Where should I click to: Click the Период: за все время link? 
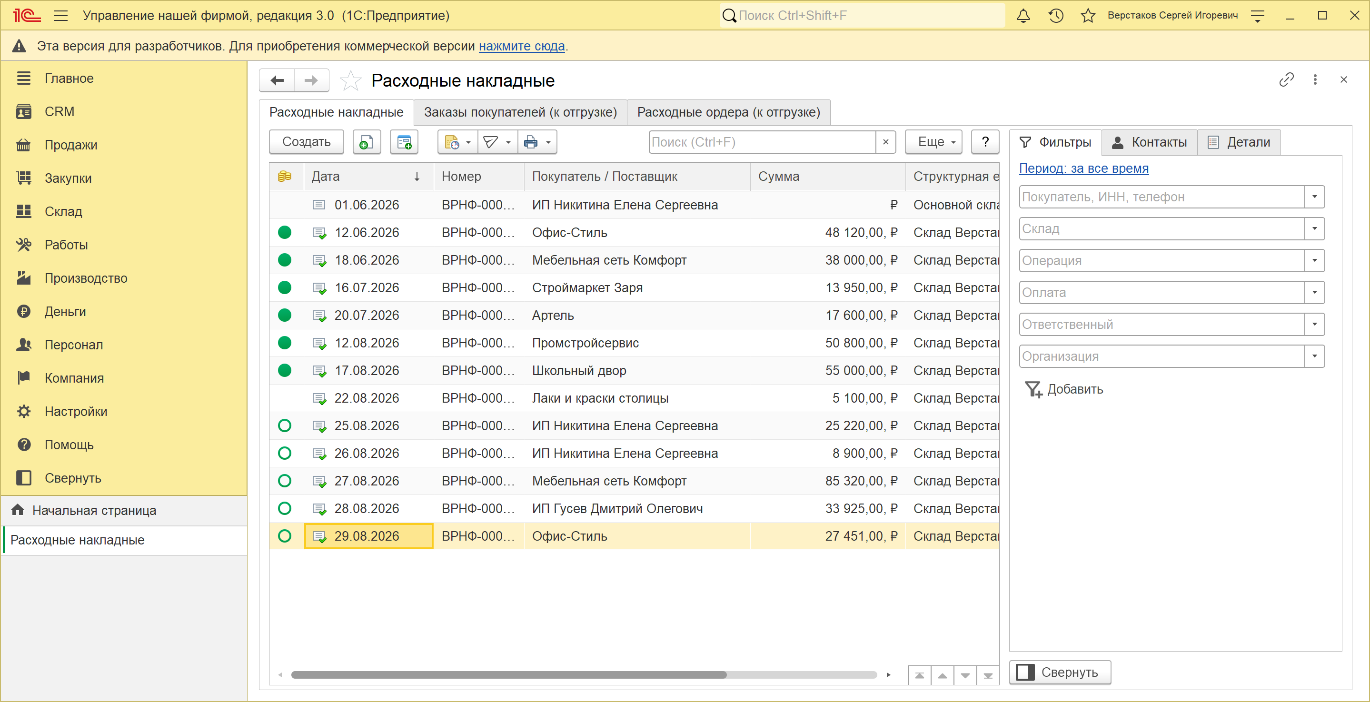coord(1083,168)
